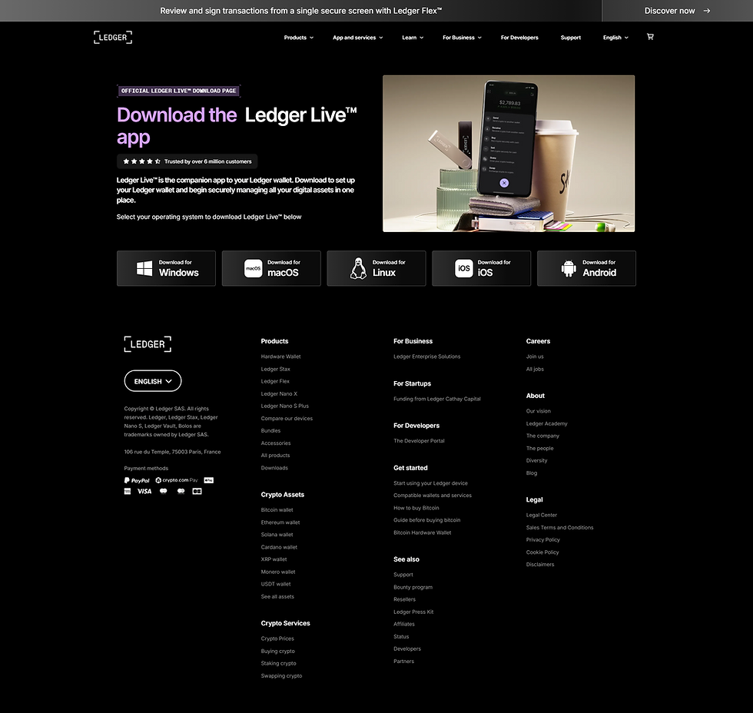Image resolution: width=753 pixels, height=713 pixels.
Task: Select Support in the navigation bar
Action: coord(570,37)
